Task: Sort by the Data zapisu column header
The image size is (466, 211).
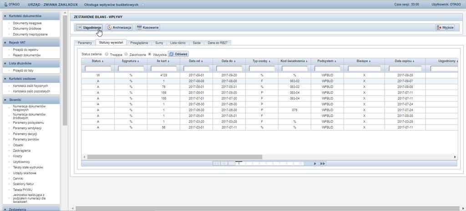Action: click(405, 61)
